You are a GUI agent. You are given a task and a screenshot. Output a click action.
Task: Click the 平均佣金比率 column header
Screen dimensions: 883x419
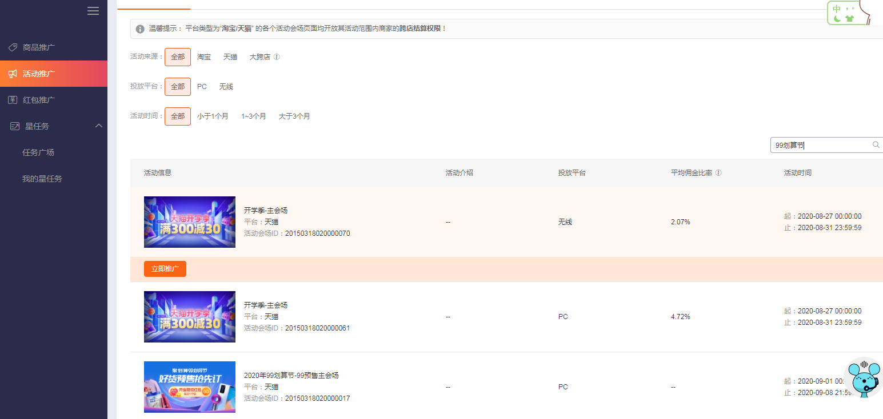pyautogui.click(x=692, y=173)
